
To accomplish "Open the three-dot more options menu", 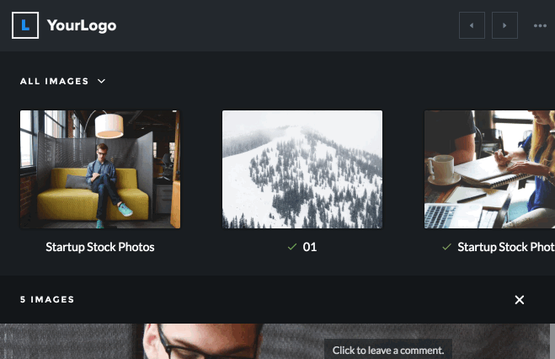I will [x=540, y=25].
